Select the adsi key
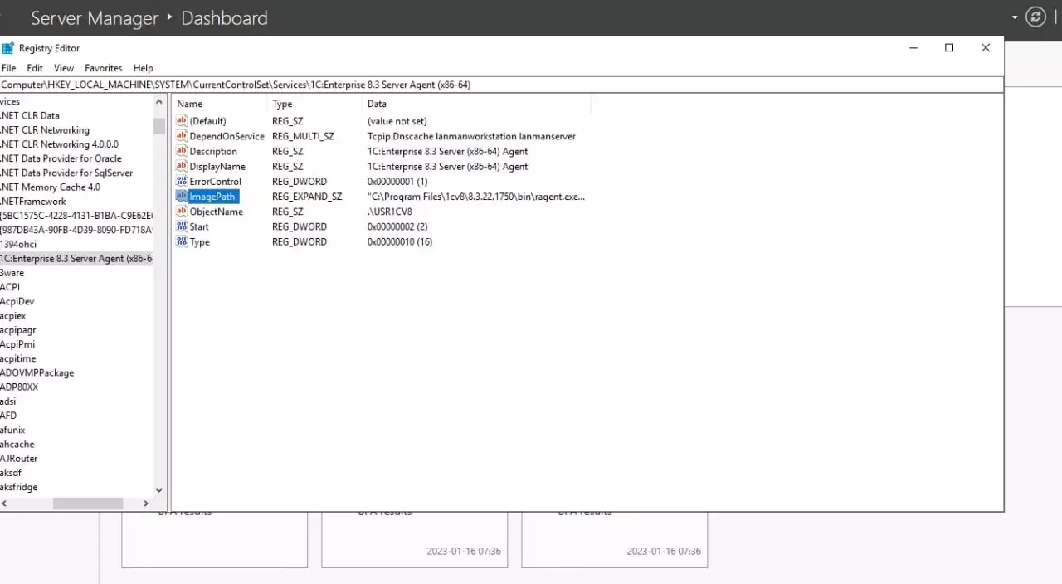 point(8,401)
